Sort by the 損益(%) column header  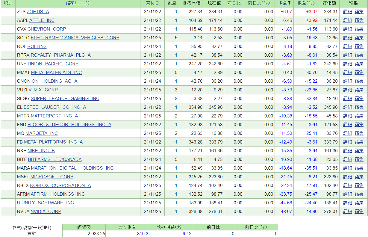click(306, 3)
